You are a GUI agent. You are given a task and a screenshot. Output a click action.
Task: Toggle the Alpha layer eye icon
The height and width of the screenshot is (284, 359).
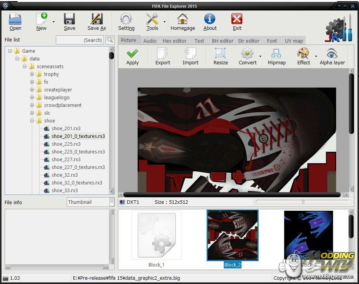coord(332,54)
